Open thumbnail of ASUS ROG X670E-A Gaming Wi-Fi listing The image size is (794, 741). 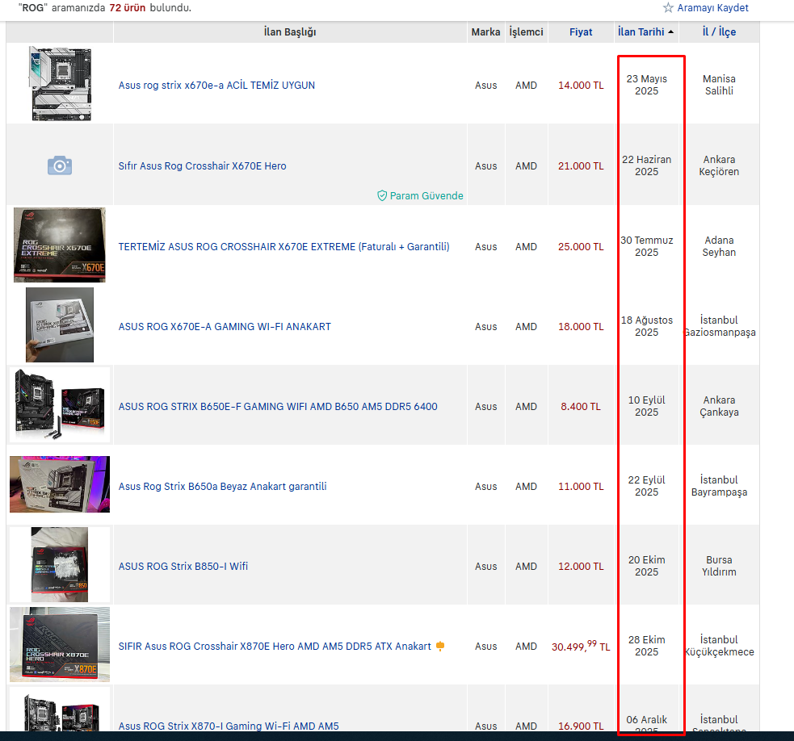pos(60,325)
